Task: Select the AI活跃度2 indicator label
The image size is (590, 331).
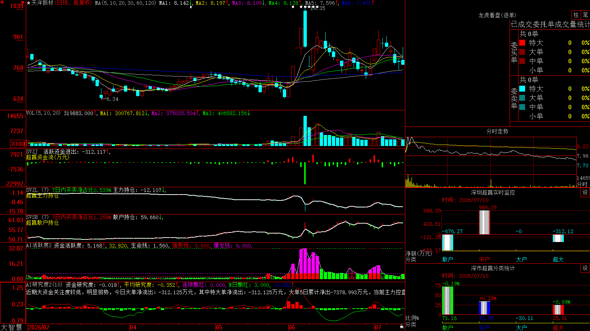Action: (39, 245)
